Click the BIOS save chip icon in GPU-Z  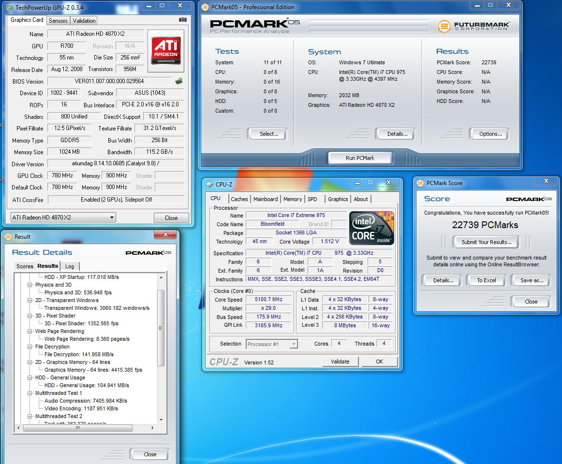point(179,81)
